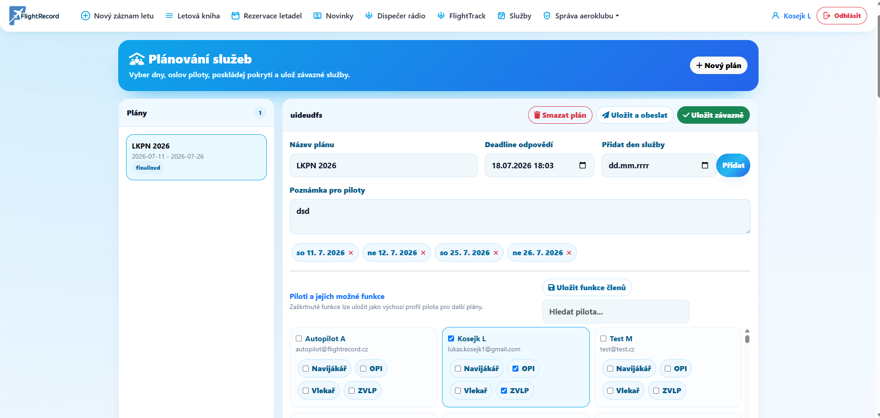
Task: Enable Navijákář for Autopilot A
Action: pyautogui.click(x=306, y=369)
